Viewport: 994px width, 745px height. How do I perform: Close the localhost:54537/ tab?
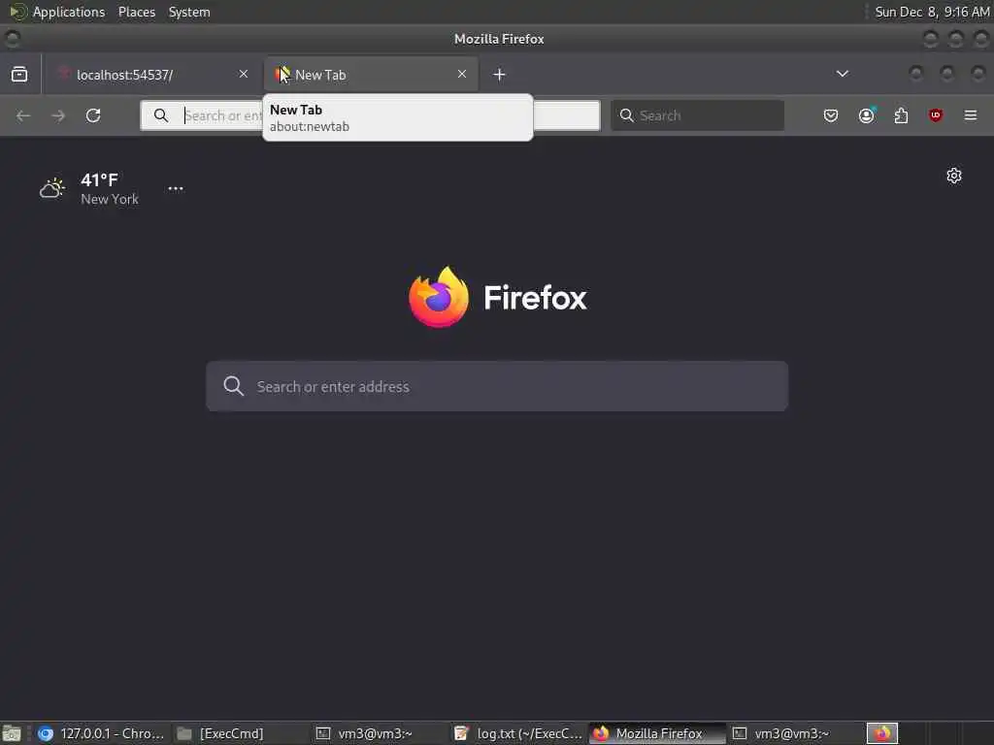coord(244,74)
